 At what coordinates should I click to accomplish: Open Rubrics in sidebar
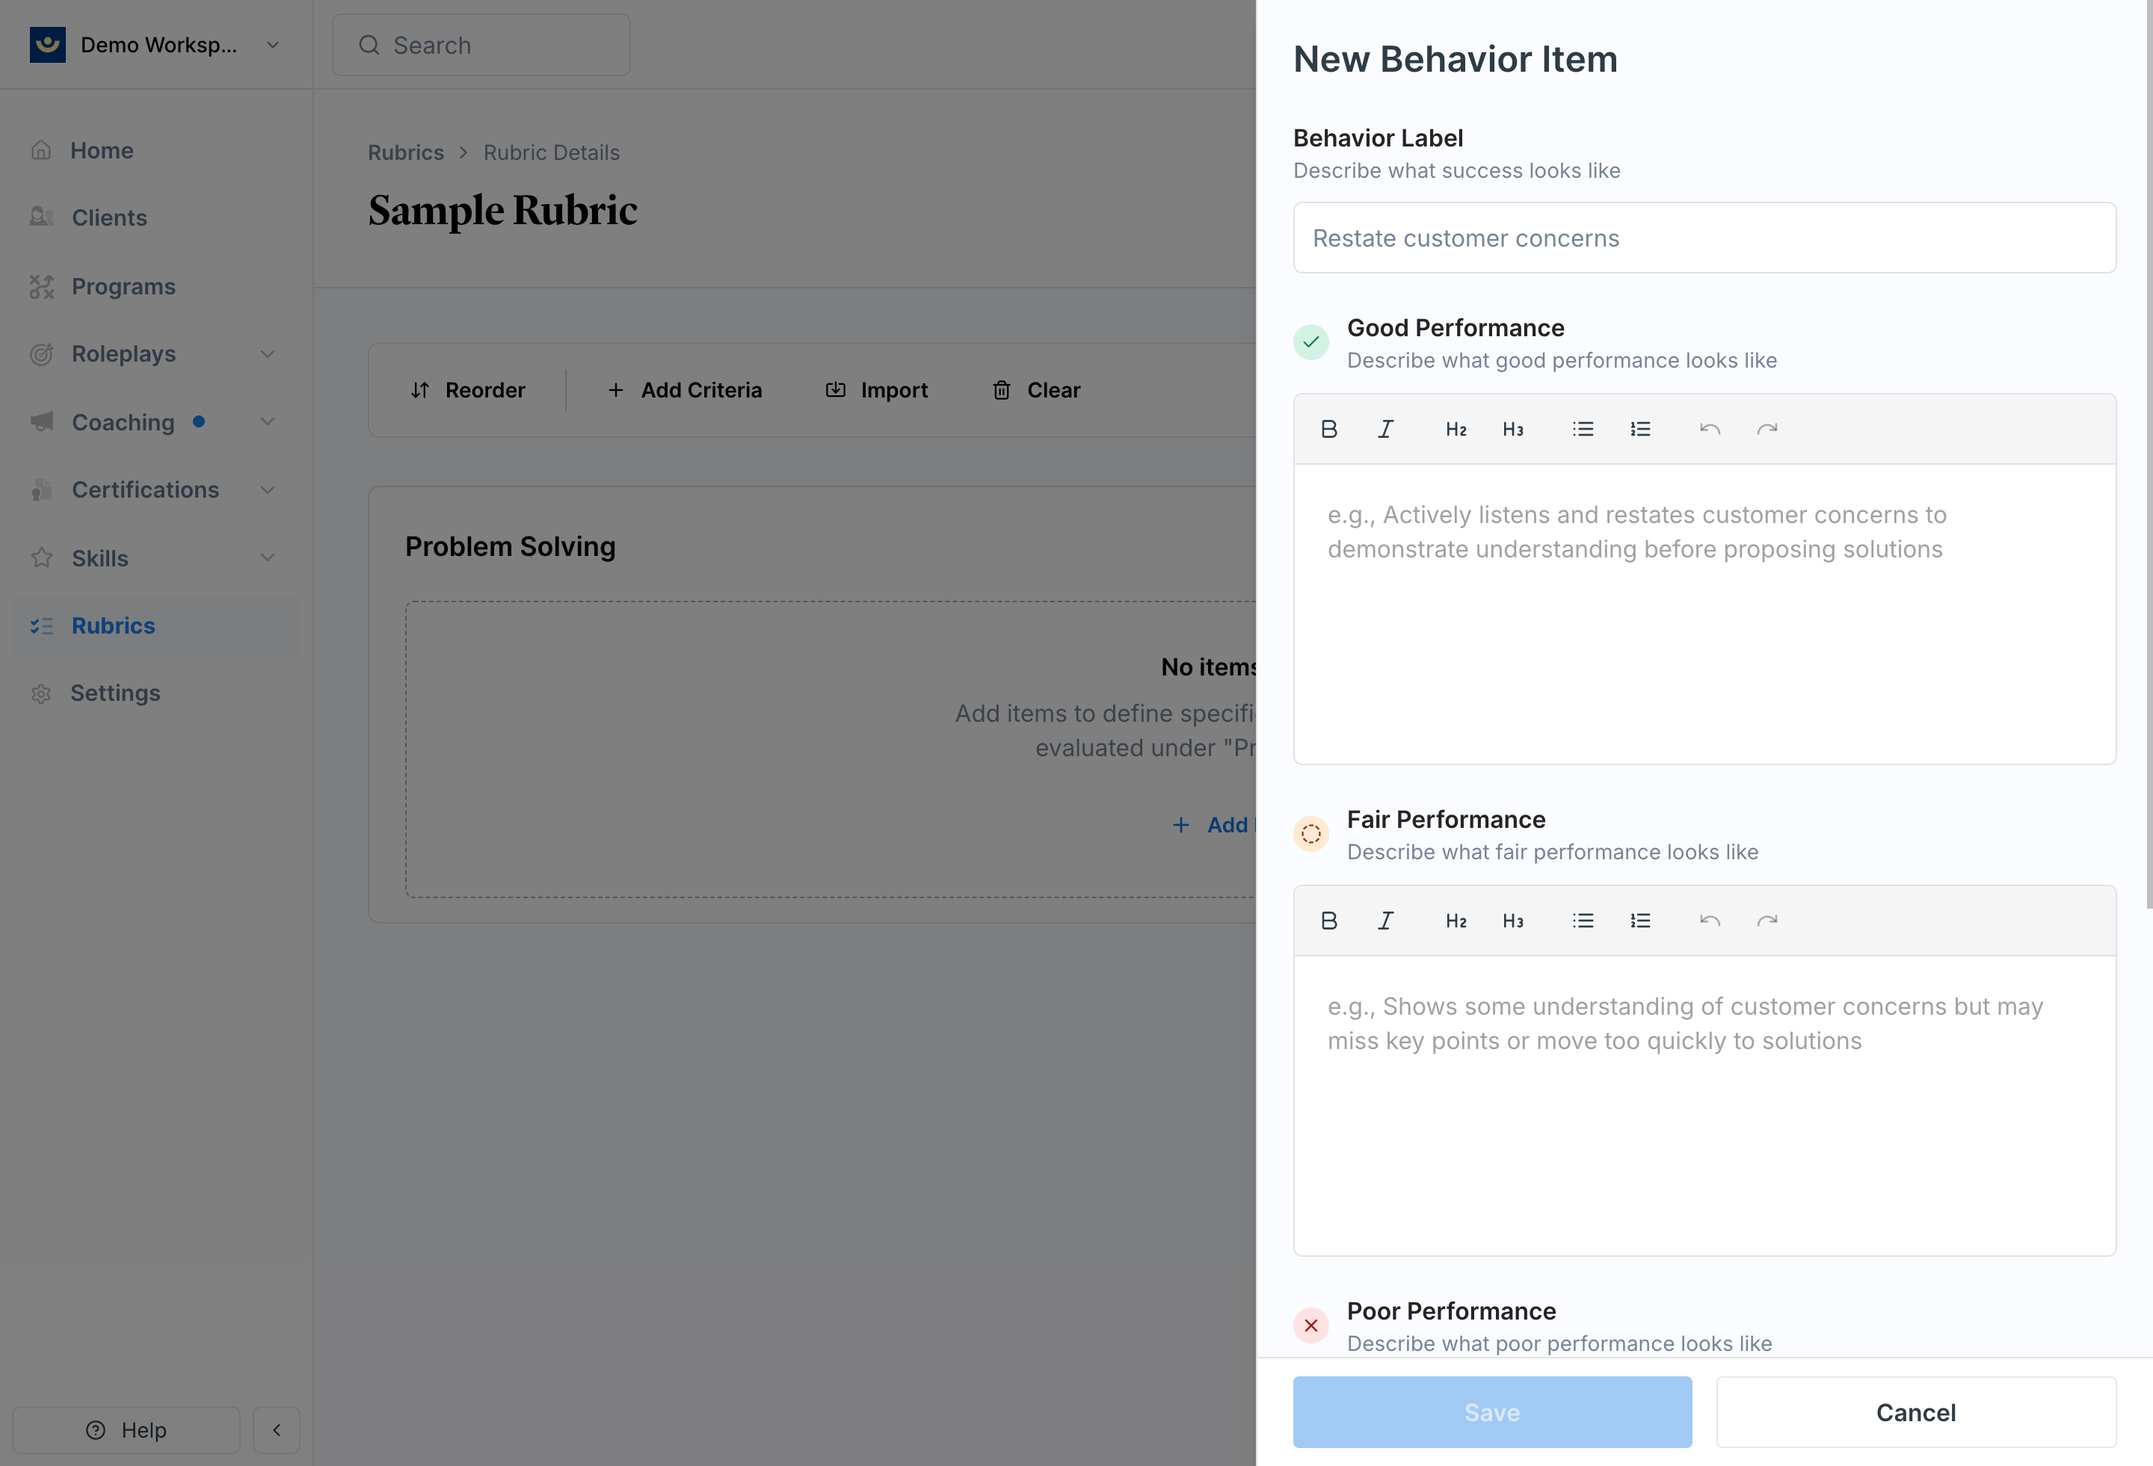pyautogui.click(x=155, y=626)
